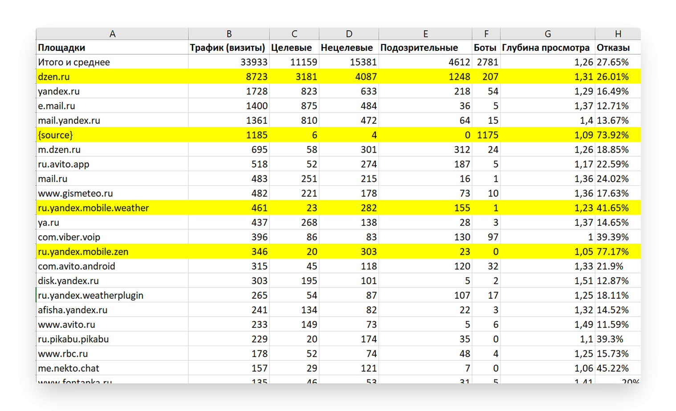676x411 pixels.
Task: Select the mail.ru cell
Action: point(112,179)
